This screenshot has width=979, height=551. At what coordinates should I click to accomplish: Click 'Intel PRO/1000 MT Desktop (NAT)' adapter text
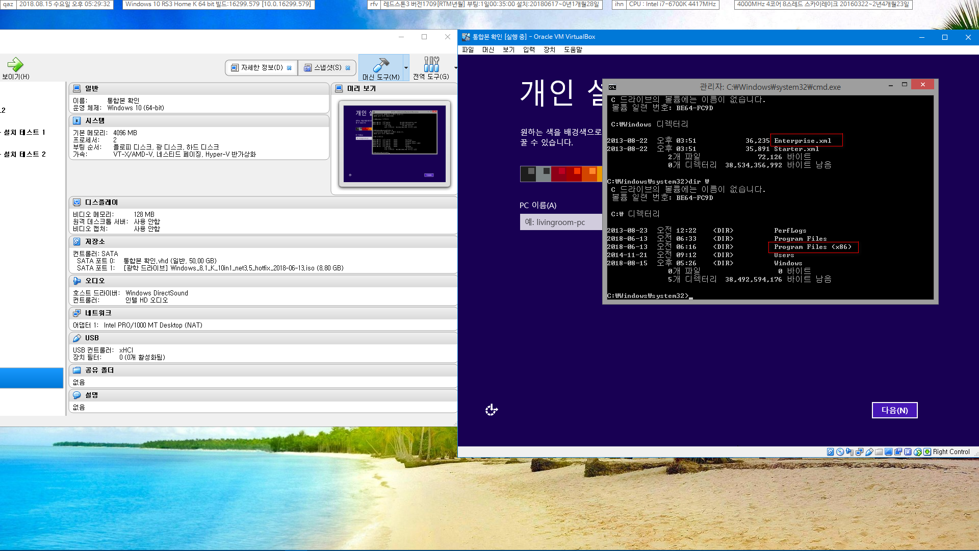[153, 325]
